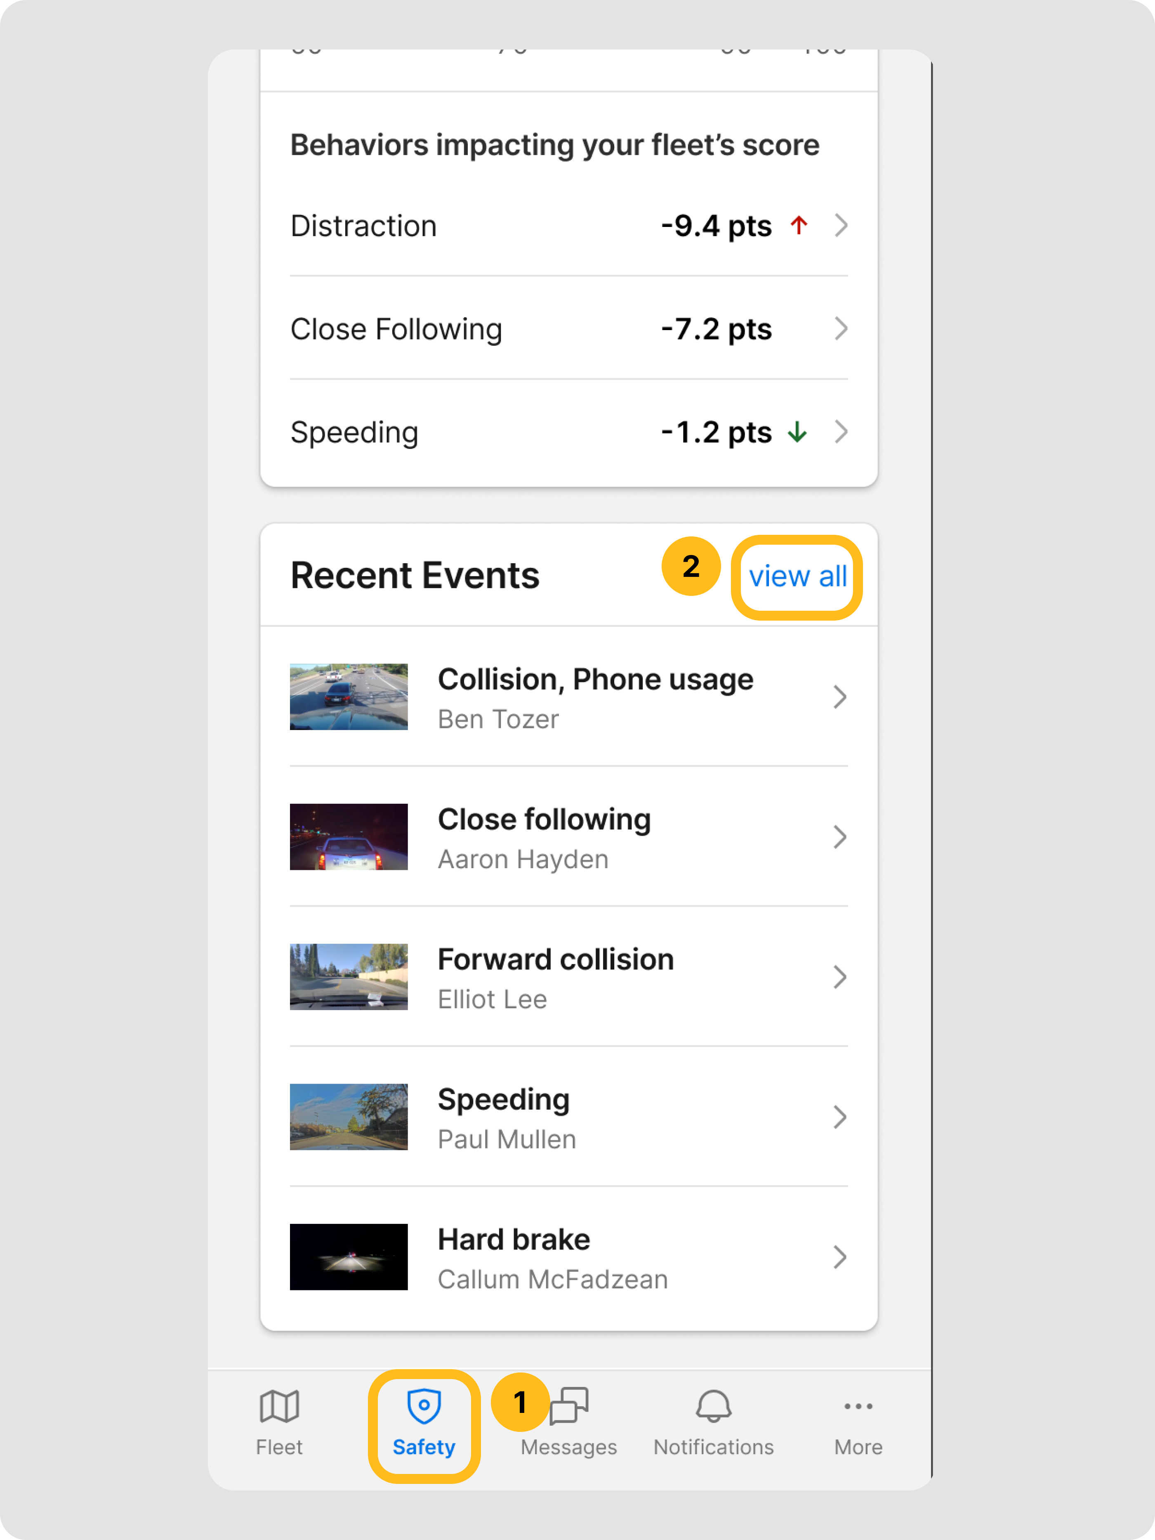The width and height of the screenshot is (1155, 1540).
Task: Click the green down arrow beside Speeding
Action: [x=797, y=432]
